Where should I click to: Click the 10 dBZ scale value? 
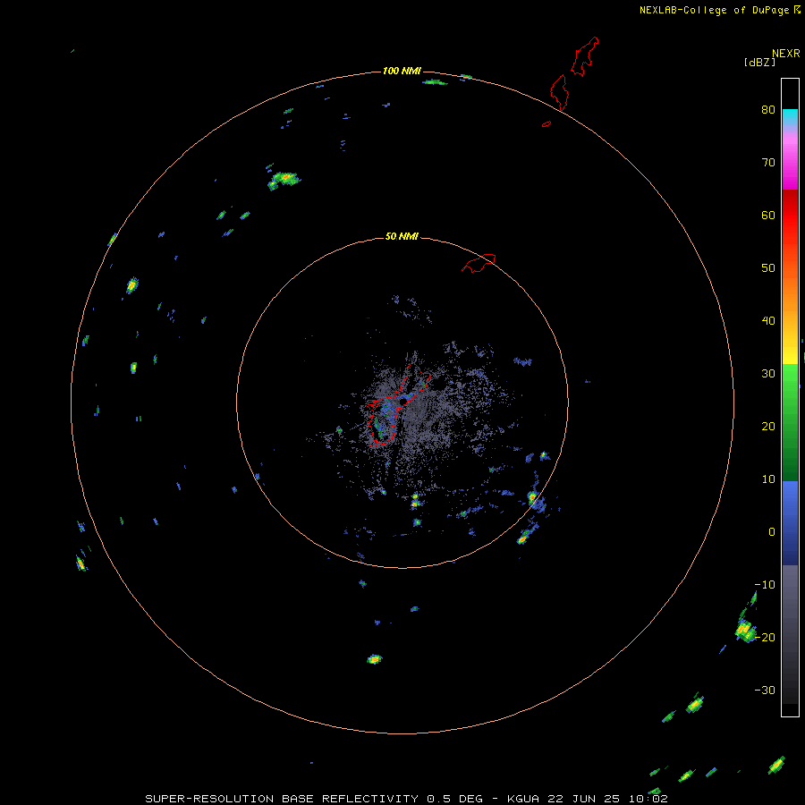click(x=768, y=479)
